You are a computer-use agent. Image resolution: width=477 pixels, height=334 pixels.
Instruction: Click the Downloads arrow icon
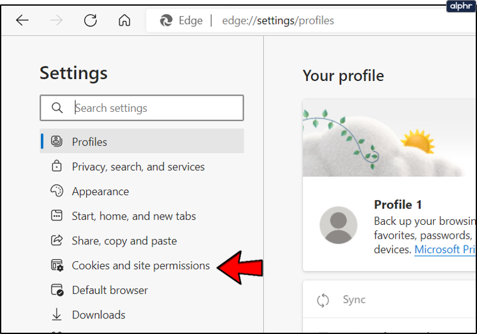pos(57,315)
